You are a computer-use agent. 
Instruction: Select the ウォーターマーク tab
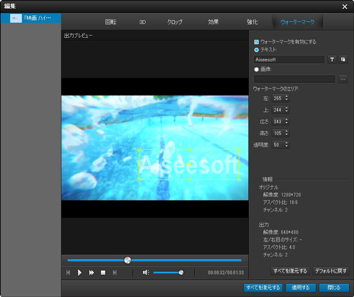tap(297, 22)
